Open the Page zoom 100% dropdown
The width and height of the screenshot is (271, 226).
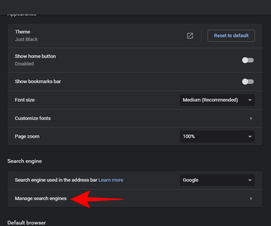(214, 137)
